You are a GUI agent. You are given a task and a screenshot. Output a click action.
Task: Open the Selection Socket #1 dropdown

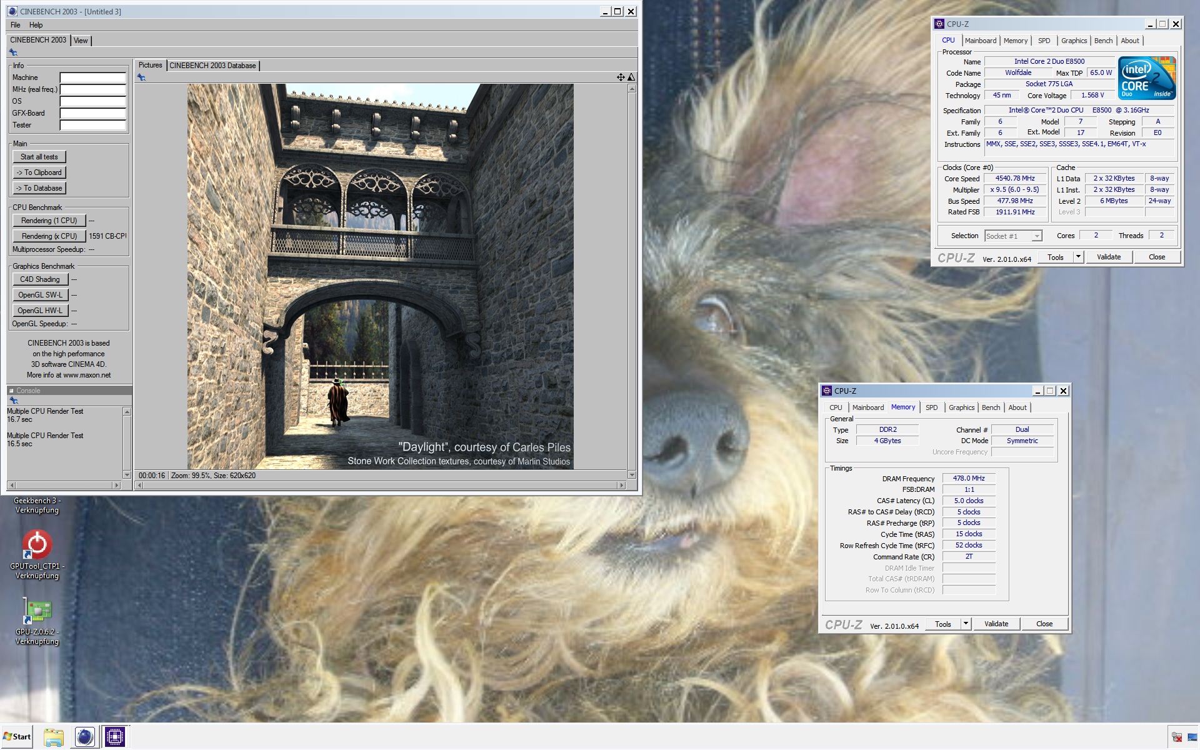[x=1037, y=236]
